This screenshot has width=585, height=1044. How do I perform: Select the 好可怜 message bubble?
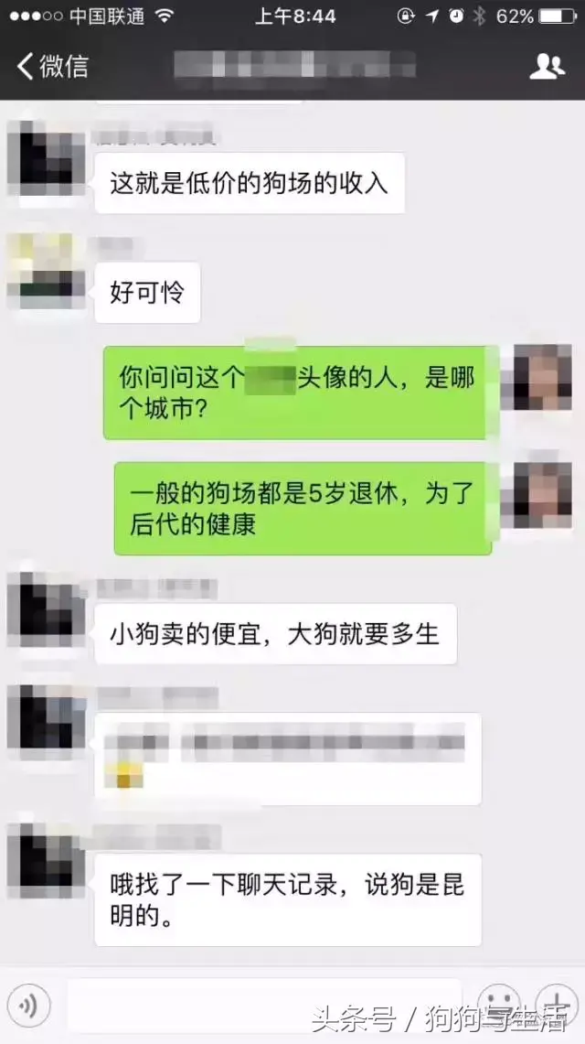tap(147, 293)
